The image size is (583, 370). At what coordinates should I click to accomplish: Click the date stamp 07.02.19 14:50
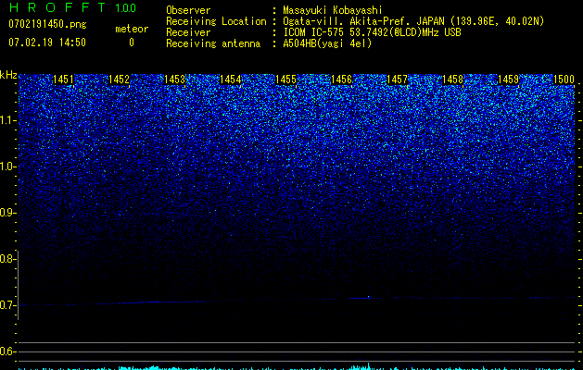pos(47,43)
